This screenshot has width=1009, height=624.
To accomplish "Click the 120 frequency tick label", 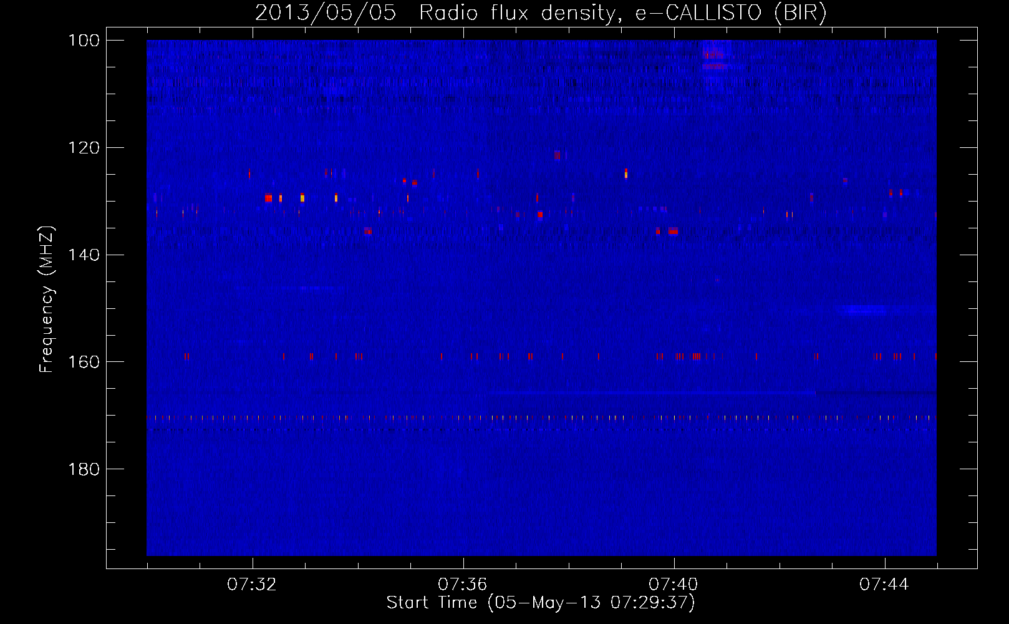I will (x=83, y=148).
